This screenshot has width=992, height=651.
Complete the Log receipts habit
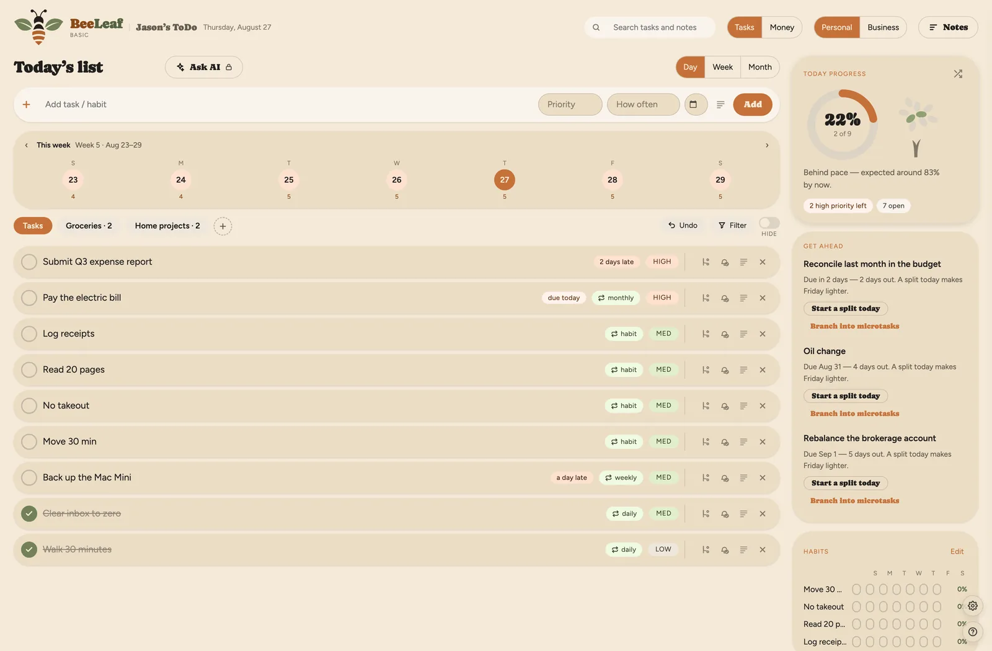(29, 334)
